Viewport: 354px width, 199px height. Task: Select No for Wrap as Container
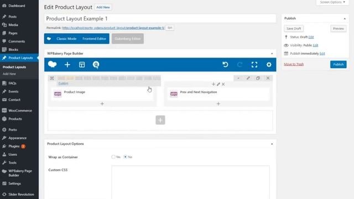(x=126, y=157)
